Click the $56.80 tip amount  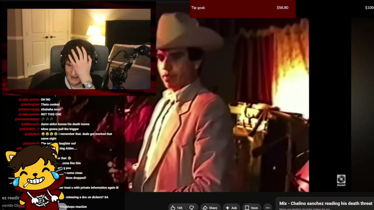(283, 8)
